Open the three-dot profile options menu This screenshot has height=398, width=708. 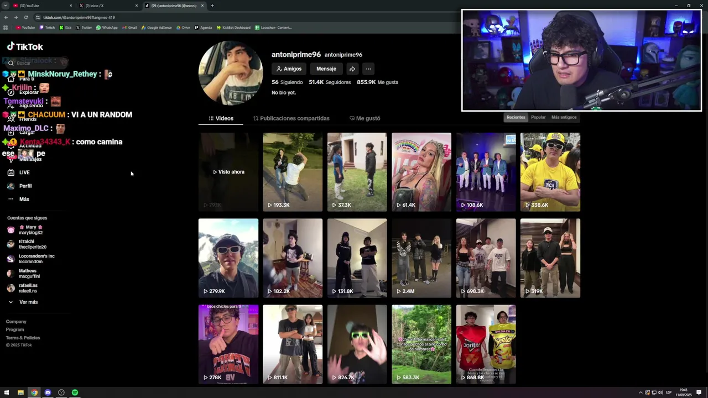coord(368,69)
